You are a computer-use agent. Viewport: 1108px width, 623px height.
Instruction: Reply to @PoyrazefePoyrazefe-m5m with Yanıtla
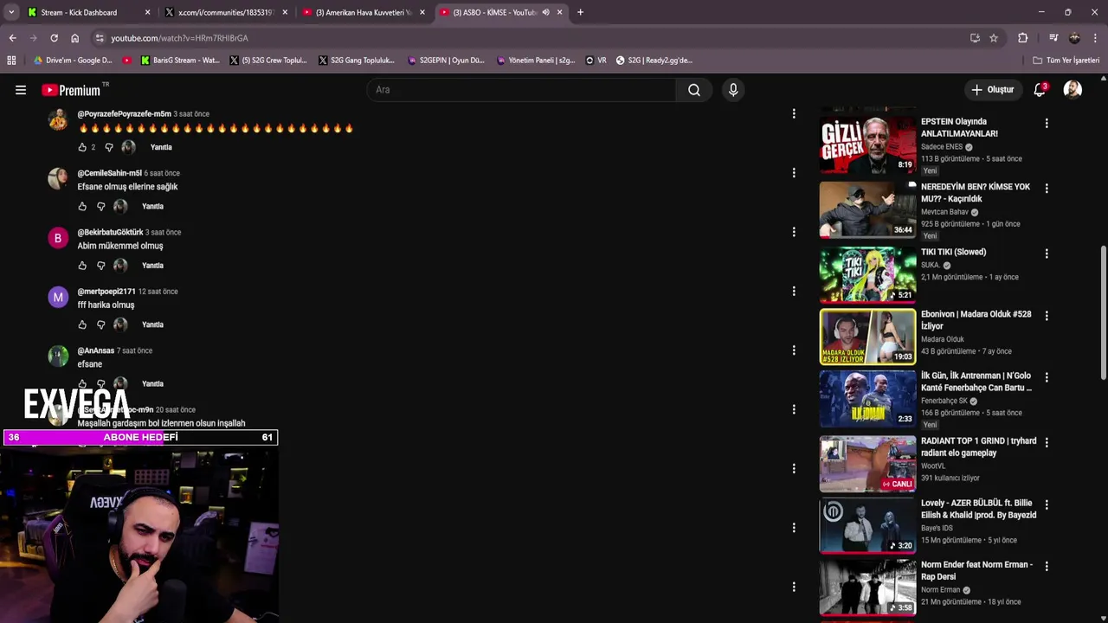(x=161, y=147)
